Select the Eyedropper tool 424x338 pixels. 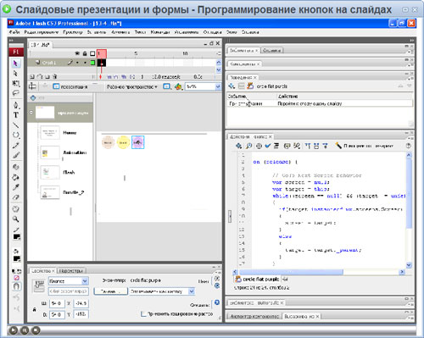click(16, 187)
